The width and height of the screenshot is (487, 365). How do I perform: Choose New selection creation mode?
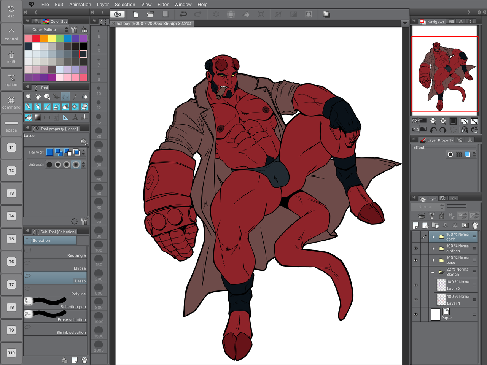coord(49,152)
